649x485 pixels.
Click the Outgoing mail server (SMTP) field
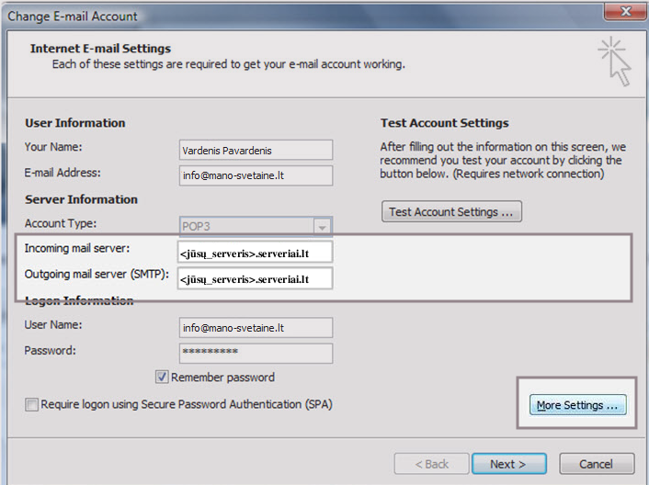[x=256, y=278]
